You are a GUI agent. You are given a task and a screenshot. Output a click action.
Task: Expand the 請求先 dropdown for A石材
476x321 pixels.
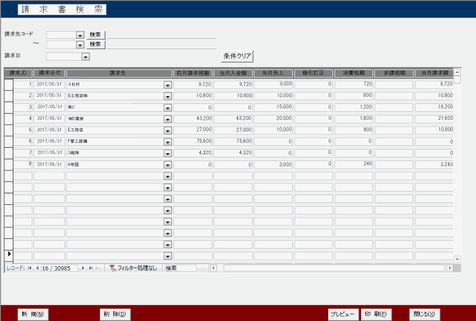167,85
